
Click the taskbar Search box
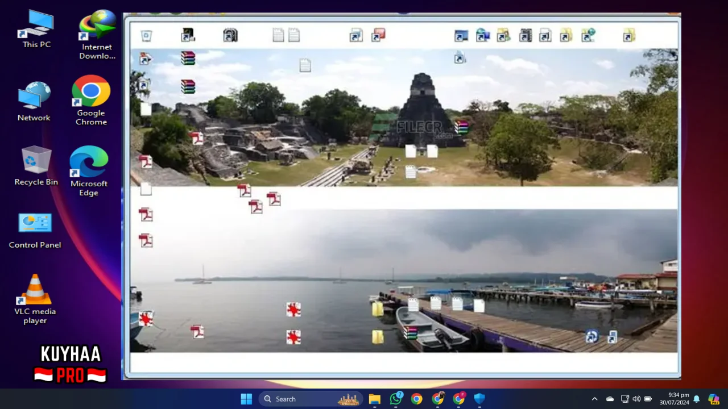(x=311, y=399)
